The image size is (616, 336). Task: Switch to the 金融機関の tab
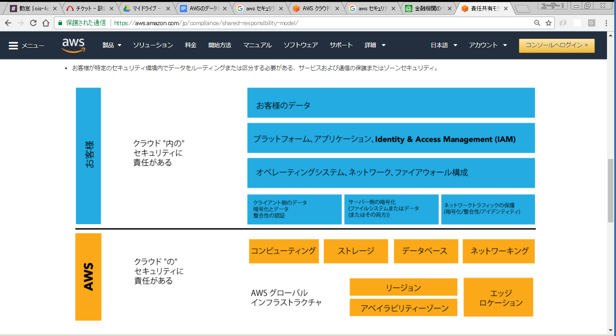(x=428, y=9)
